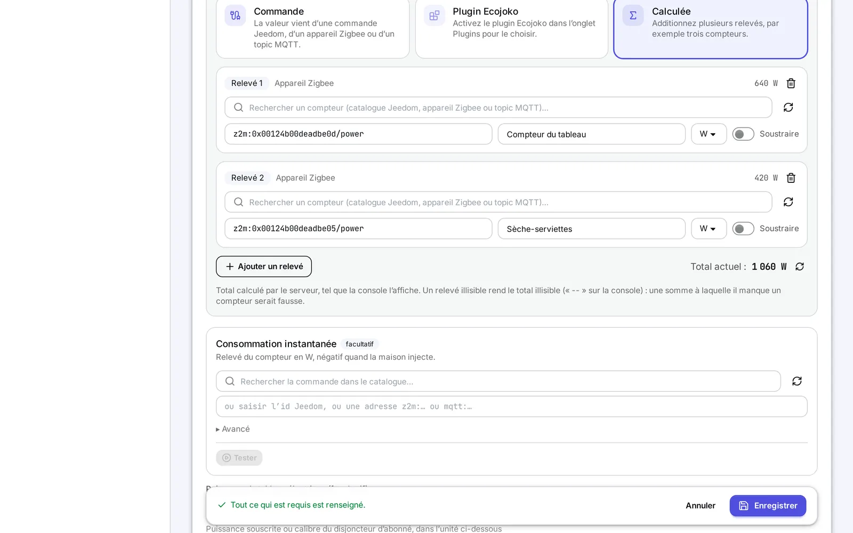Focus the Rechercher la commande search field

498,381
